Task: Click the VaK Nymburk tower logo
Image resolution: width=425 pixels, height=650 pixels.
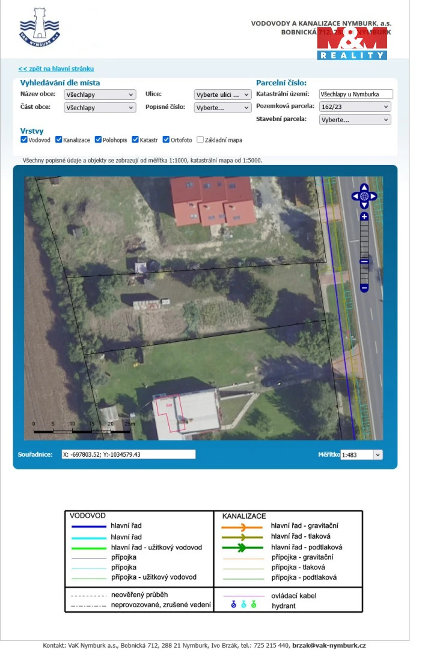Action: (x=40, y=27)
